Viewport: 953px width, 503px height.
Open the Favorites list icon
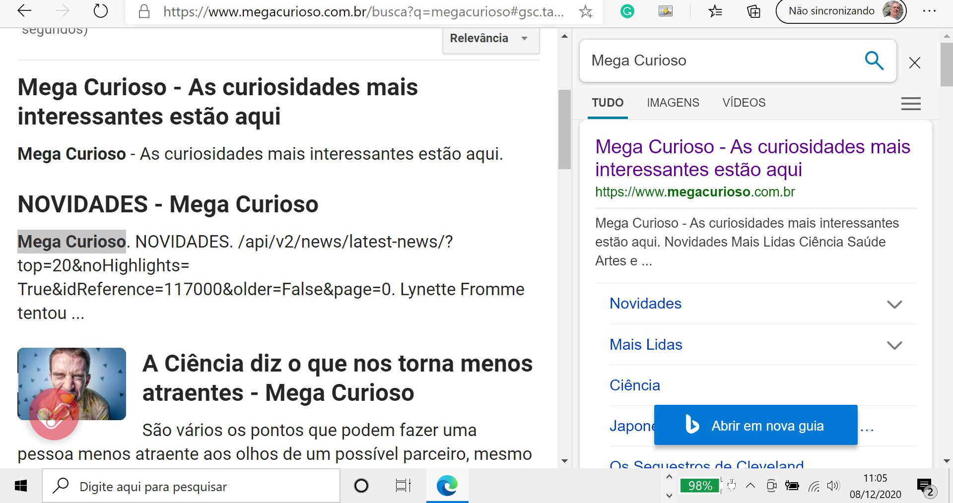pyautogui.click(x=715, y=11)
